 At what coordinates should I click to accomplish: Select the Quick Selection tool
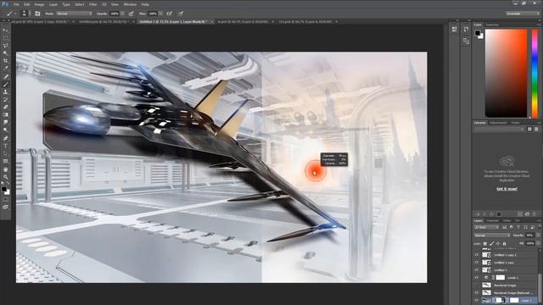coord(5,53)
